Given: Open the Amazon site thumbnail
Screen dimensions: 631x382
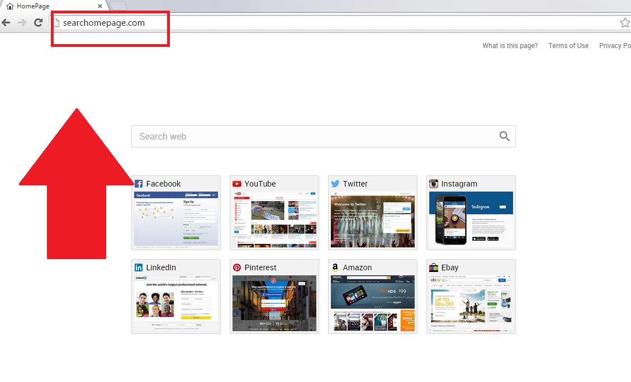Looking at the screenshot, I should (x=372, y=303).
